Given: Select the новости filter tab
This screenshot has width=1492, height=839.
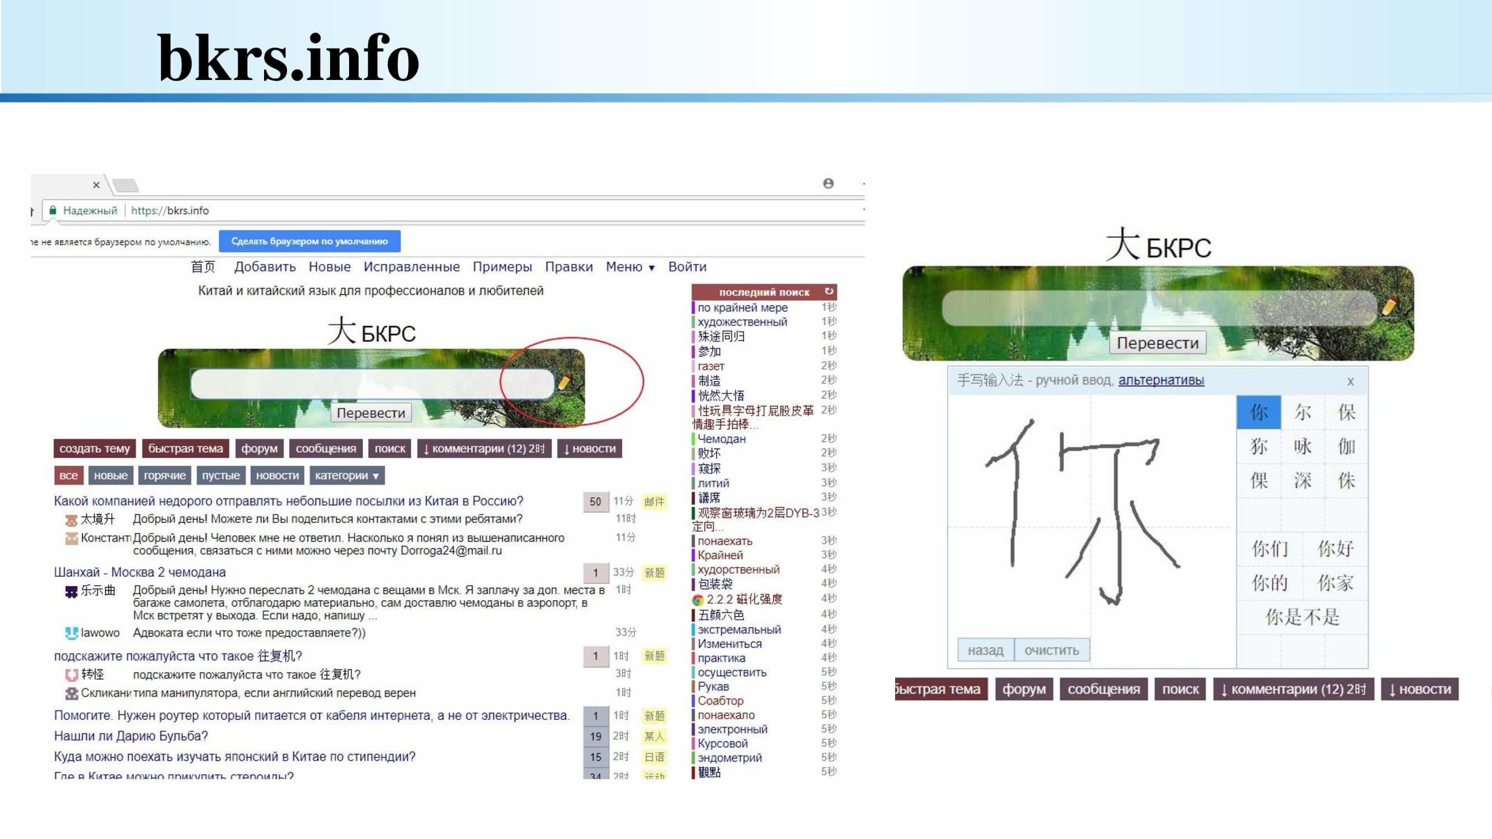Looking at the screenshot, I should pyautogui.click(x=277, y=475).
